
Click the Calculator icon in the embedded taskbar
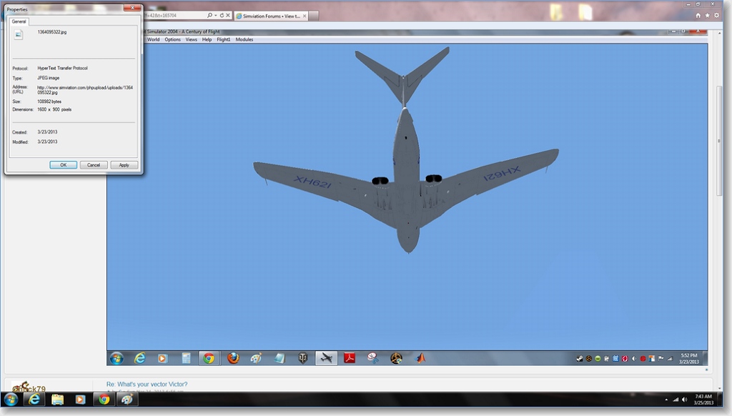186,358
